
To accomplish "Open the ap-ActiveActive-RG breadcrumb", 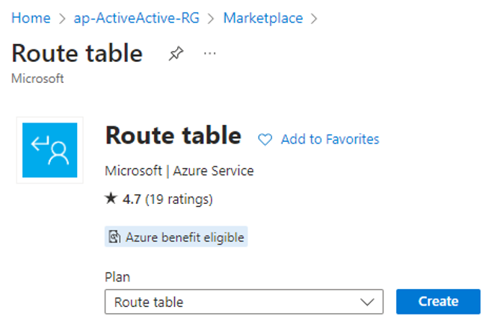I will [136, 18].
